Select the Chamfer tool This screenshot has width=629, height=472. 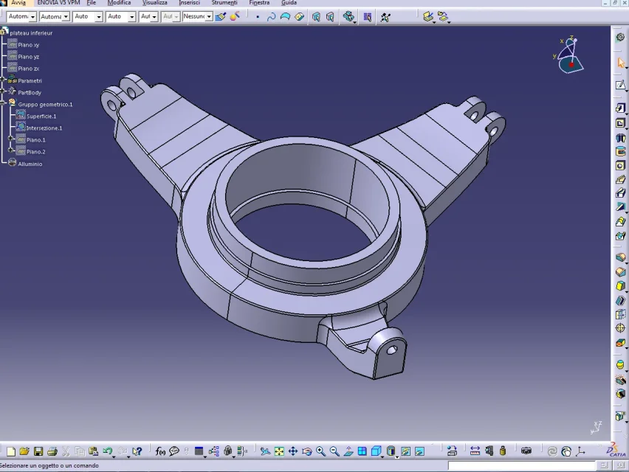620,272
